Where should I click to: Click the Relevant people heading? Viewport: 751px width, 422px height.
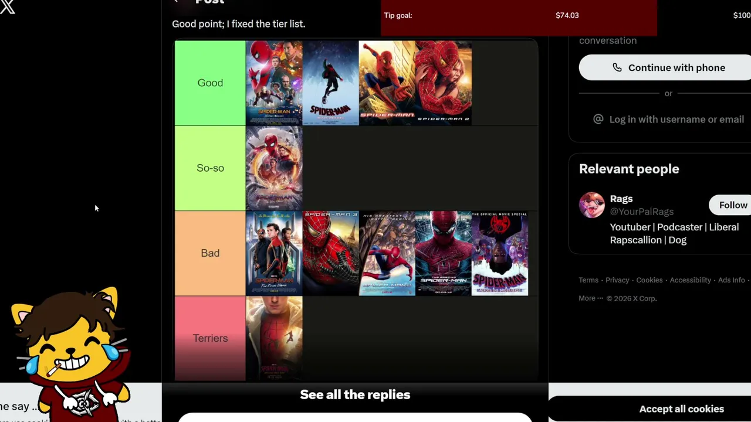coord(629,169)
